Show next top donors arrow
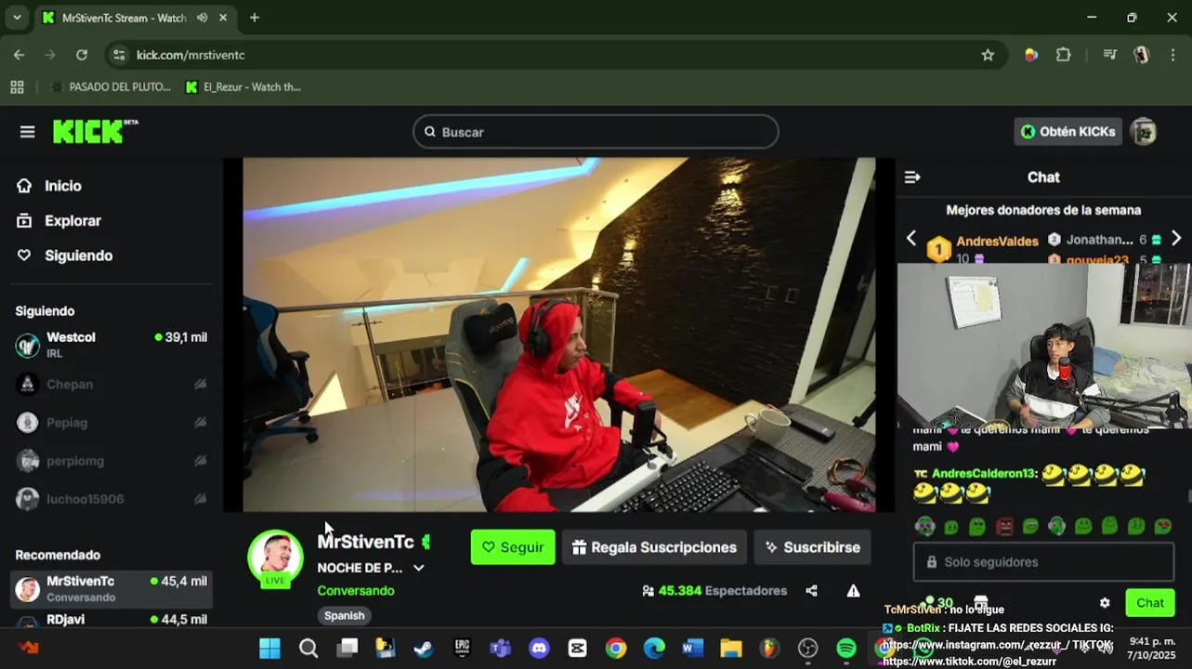 click(x=1175, y=239)
